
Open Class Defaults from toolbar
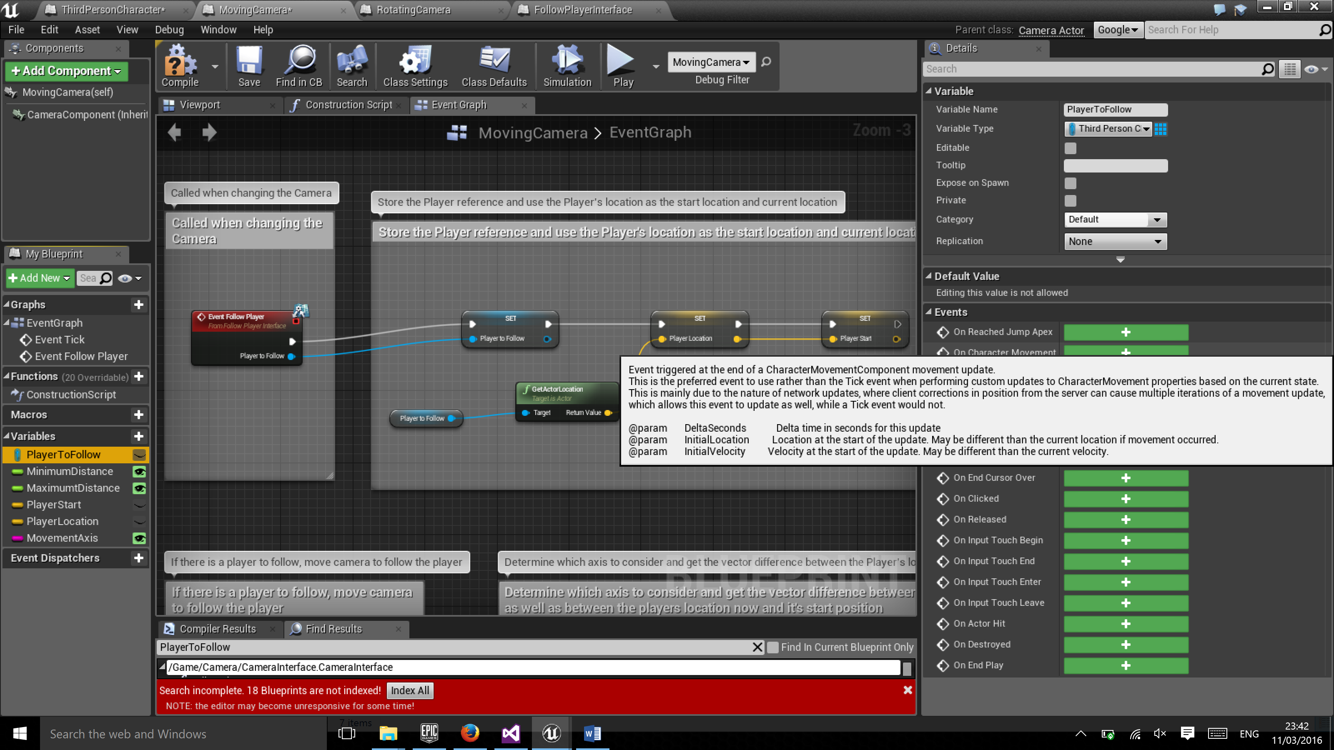click(x=494, y=66)
